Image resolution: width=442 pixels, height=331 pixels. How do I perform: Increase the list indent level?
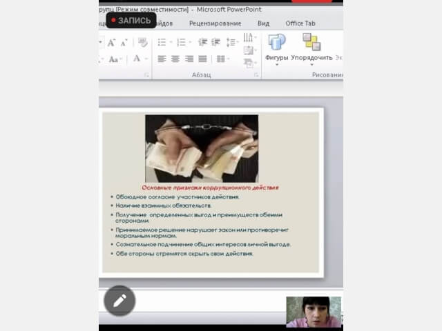tap(216, 42)
